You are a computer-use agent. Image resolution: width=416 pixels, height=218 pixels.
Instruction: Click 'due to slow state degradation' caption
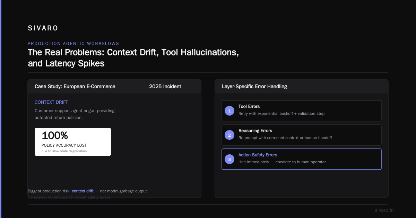[x=64, y=151]
